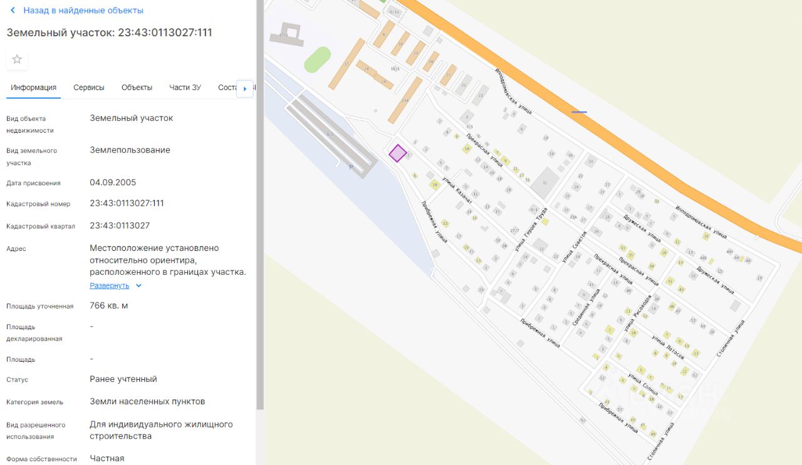Screen dimensions: 802x465
Task: Click the green stadium oval on map
Action: point(318,59)
